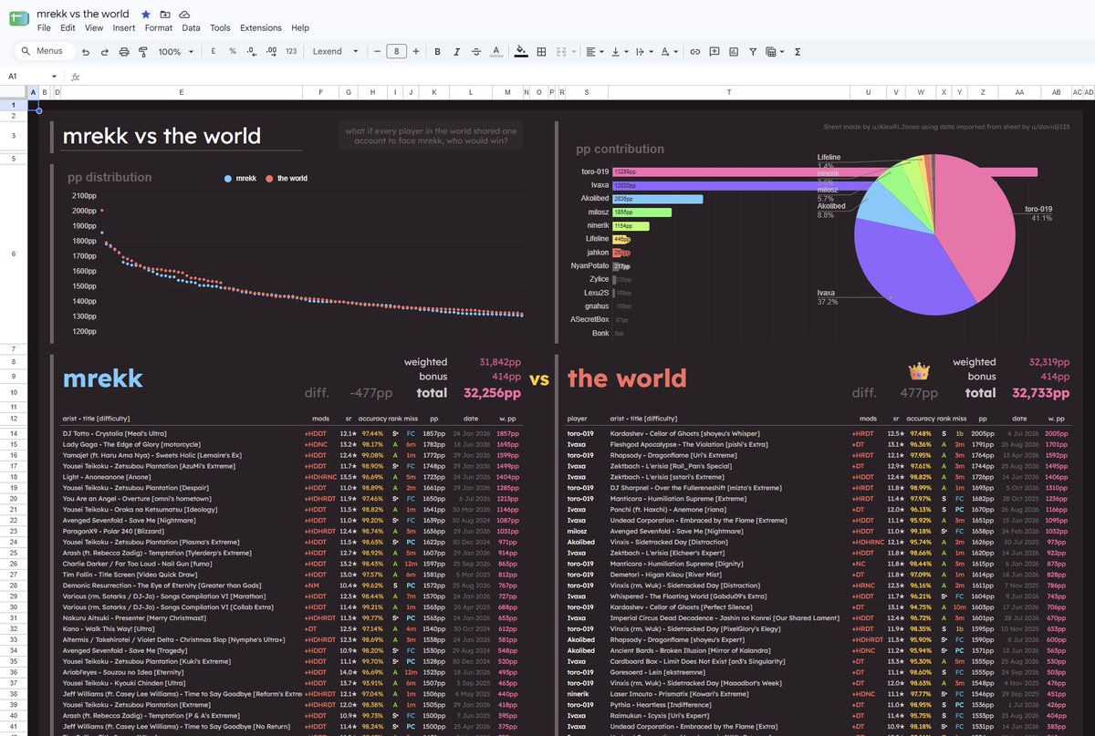This screenshot has width=1095, height=736.
Task: Open the Format menu
Action: (x=159, y=28)
